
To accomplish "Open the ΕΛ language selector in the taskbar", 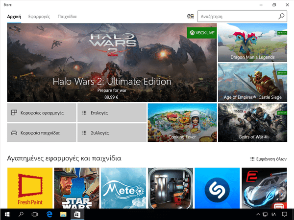I will (x=274, y=215).
